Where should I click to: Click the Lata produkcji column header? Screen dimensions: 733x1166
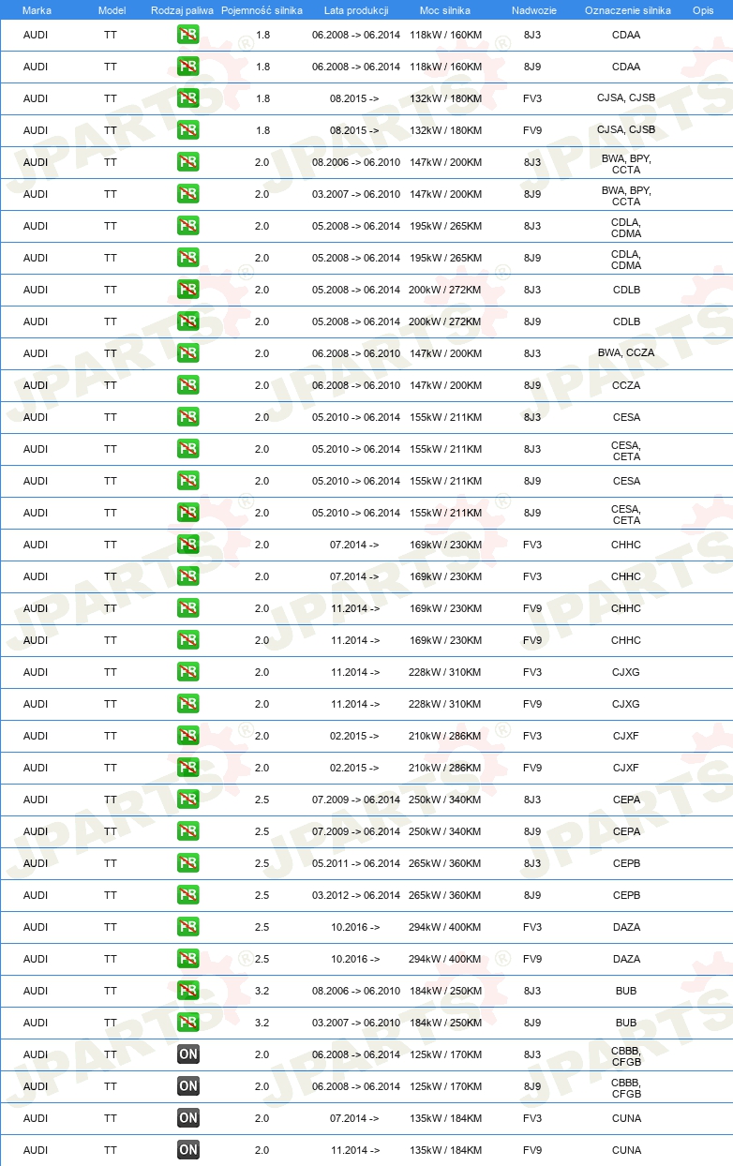pos(356,10)
